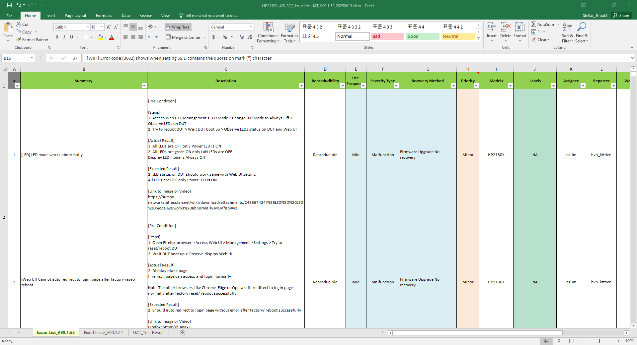
Task: Click the Share button
Action: 621,16
